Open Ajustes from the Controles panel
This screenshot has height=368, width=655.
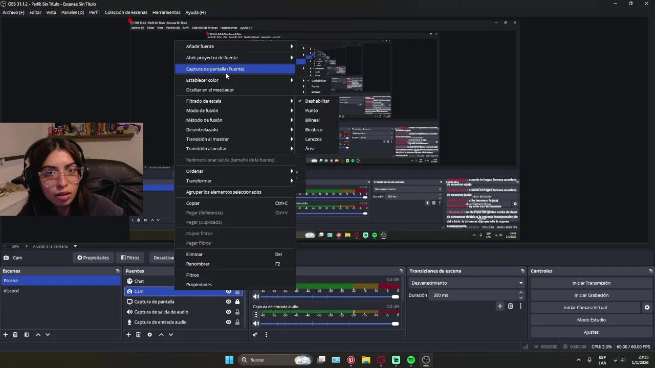pos(591,332)
